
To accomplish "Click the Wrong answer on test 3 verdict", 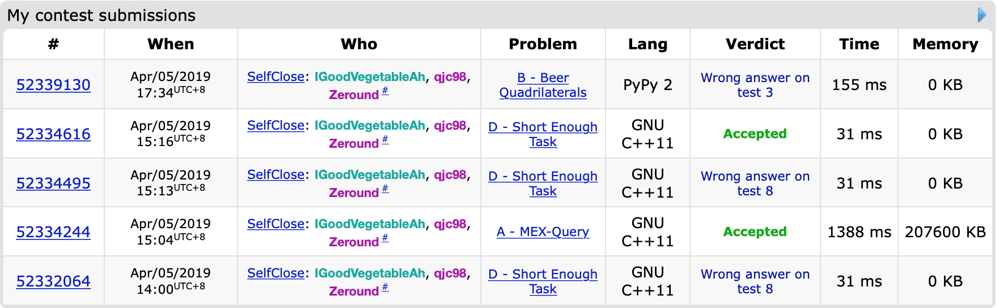I will [755, 85].
